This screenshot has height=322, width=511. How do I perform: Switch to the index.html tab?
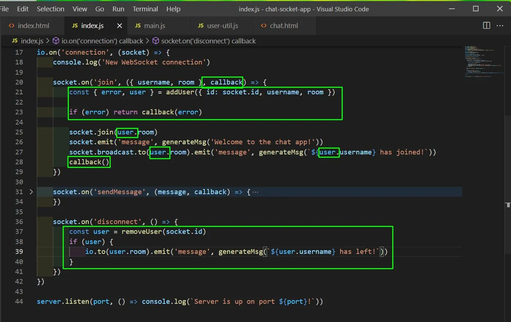coord(33,25)
